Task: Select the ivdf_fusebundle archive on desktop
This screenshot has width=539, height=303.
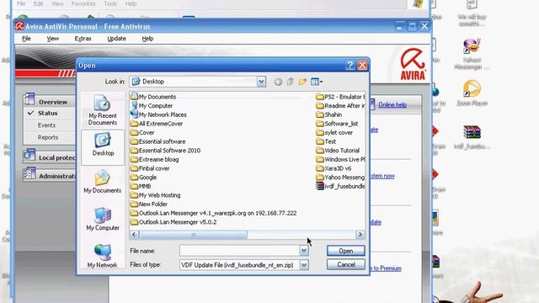Action: tap(472, 137)
